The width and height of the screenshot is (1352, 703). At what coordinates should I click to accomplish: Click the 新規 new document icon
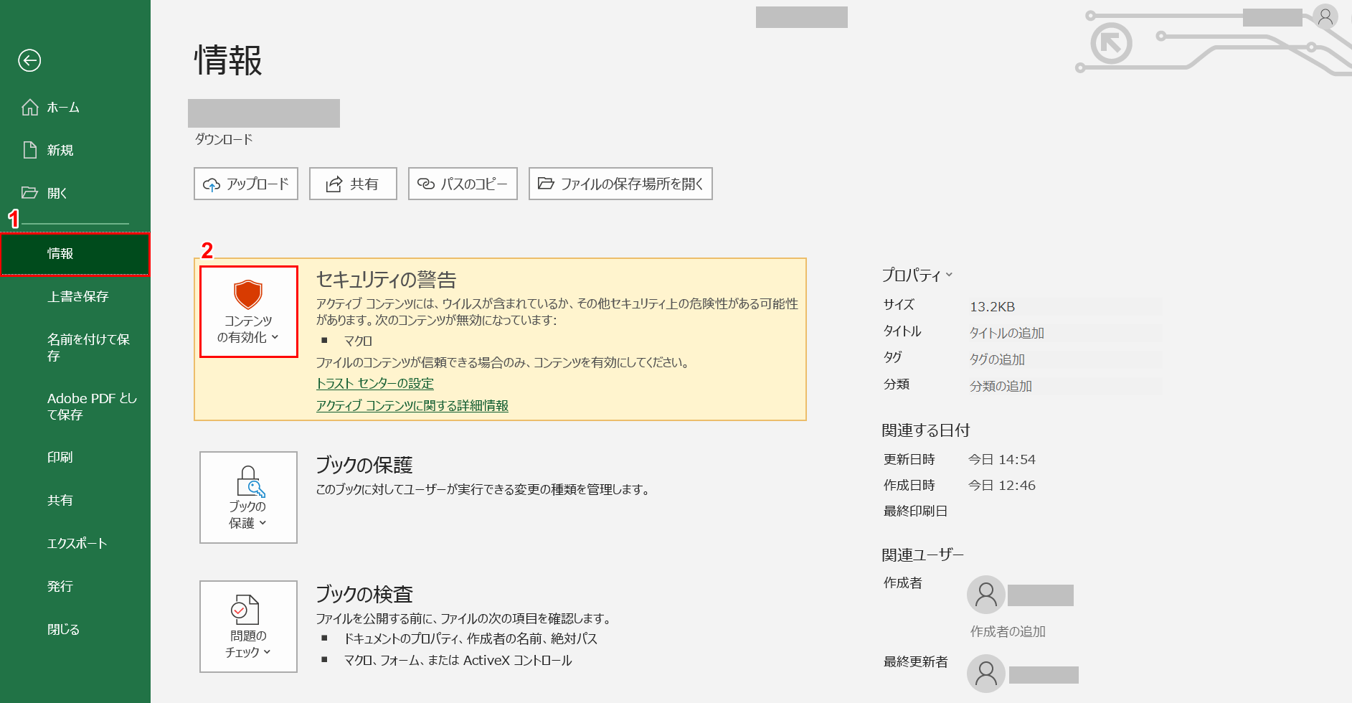[29, 149]
